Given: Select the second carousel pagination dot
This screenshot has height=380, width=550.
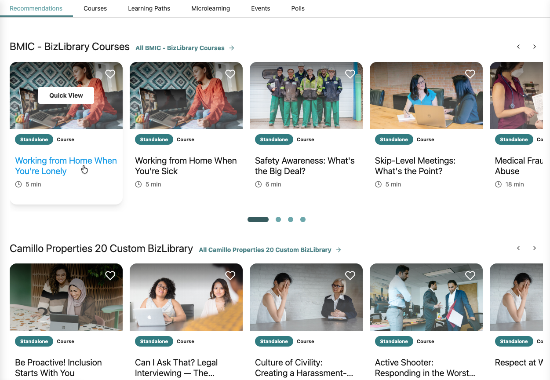Looking at the screenshot, I should click(278, 219).
